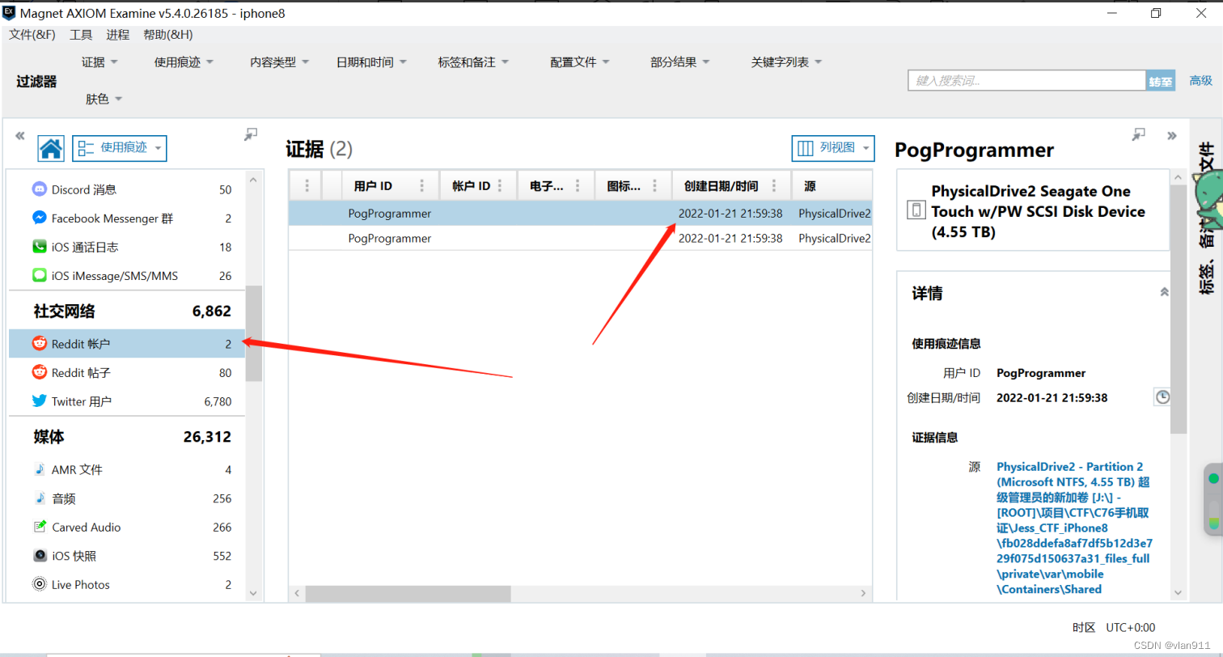
Task: Open the 证据 filter dropdown
Action: [x=99, y=61]
